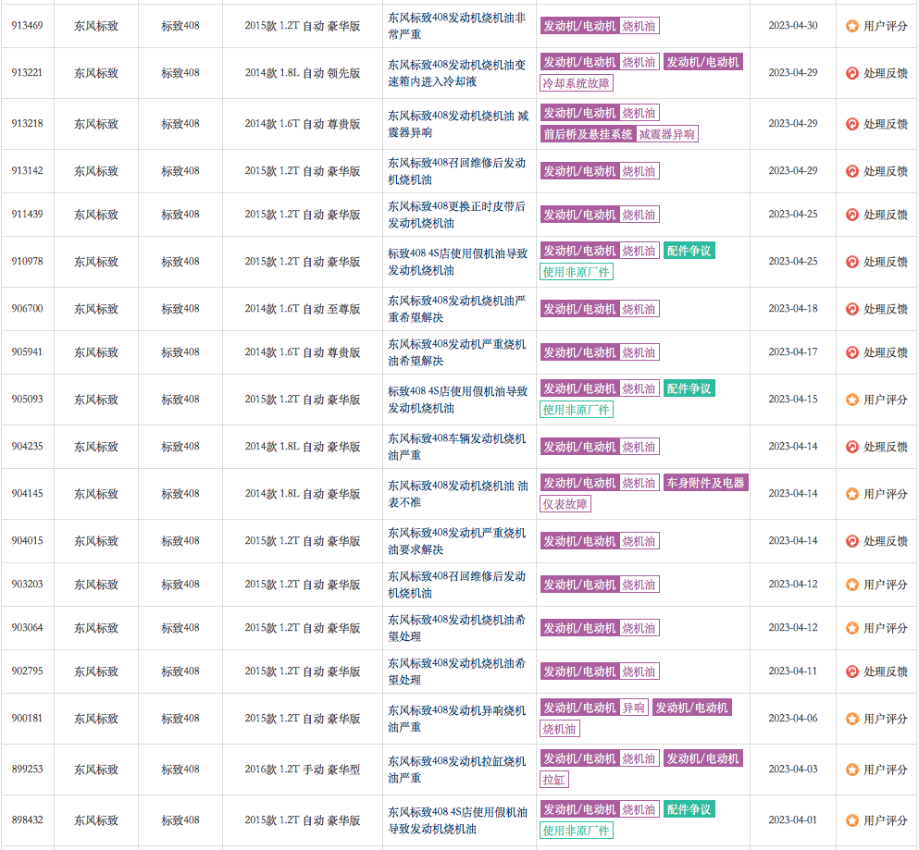Click the 车身附件及电器 tag
Viewport: 919px width, 850px height.
pos(705,483)
